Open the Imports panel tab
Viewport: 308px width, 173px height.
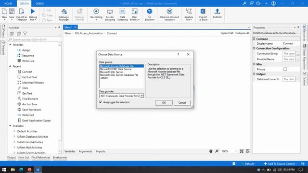(x=101, y=151)
